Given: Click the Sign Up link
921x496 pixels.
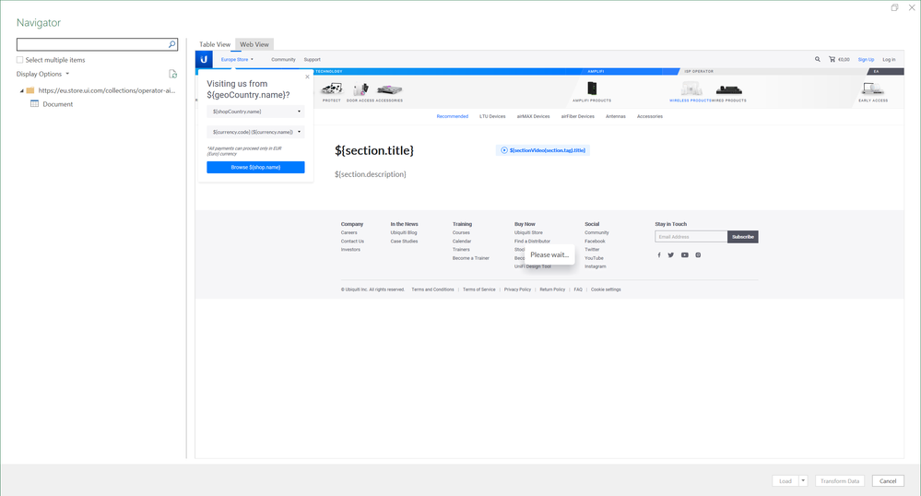Looking at the screenshot, I should coord(866,59).
